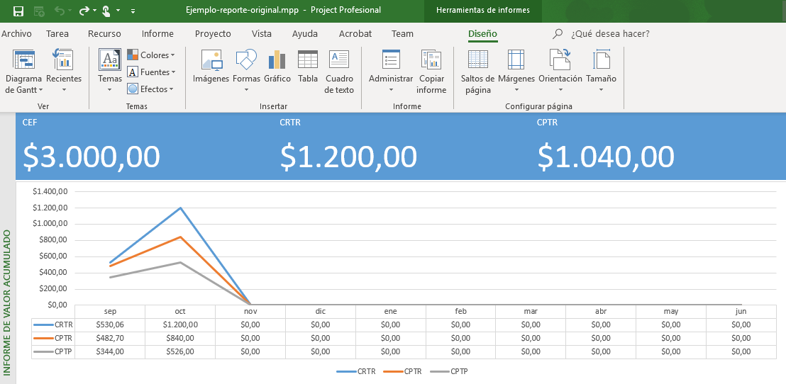Screen dimensions: 786x384
Task: Click CPTP entry in the chart legend
Action: pos(449,371)
